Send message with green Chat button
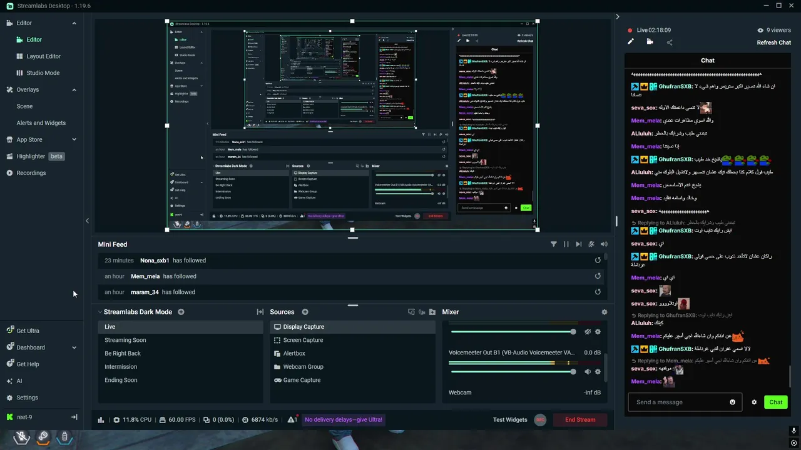 click(776, 402)
